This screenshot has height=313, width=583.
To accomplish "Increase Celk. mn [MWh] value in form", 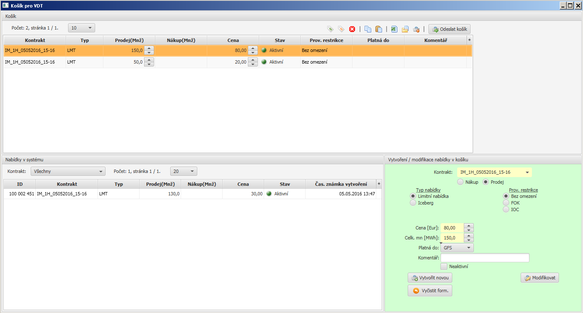I will click(x=469, y=236).
